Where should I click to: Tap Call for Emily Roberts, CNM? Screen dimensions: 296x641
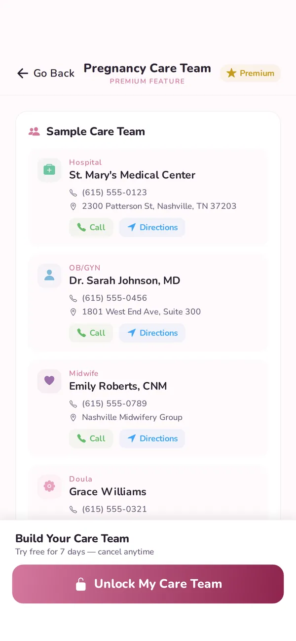coord(91,439)
